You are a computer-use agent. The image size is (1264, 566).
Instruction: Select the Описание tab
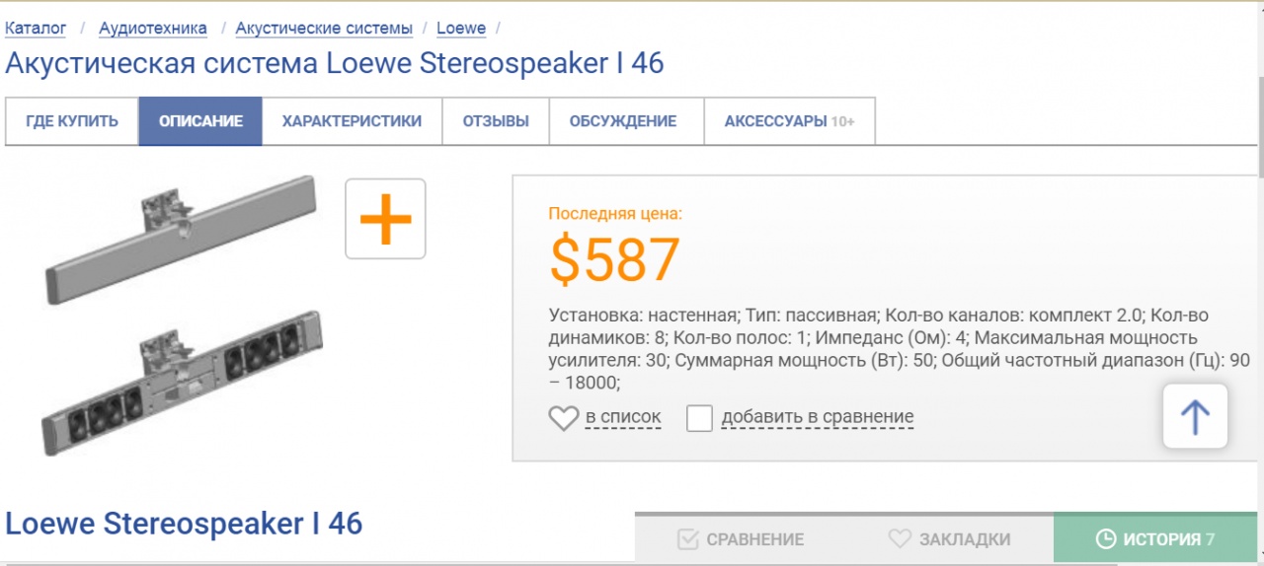(200, 121)
